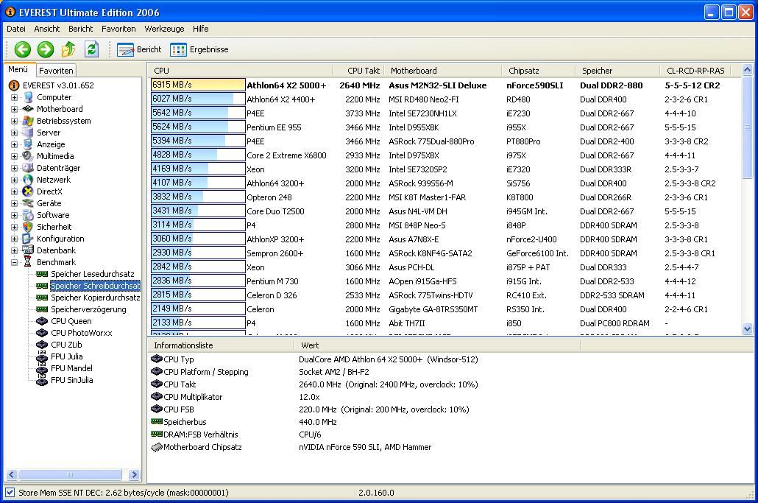Expand the Netzwerk tree node

coord(14,180)
